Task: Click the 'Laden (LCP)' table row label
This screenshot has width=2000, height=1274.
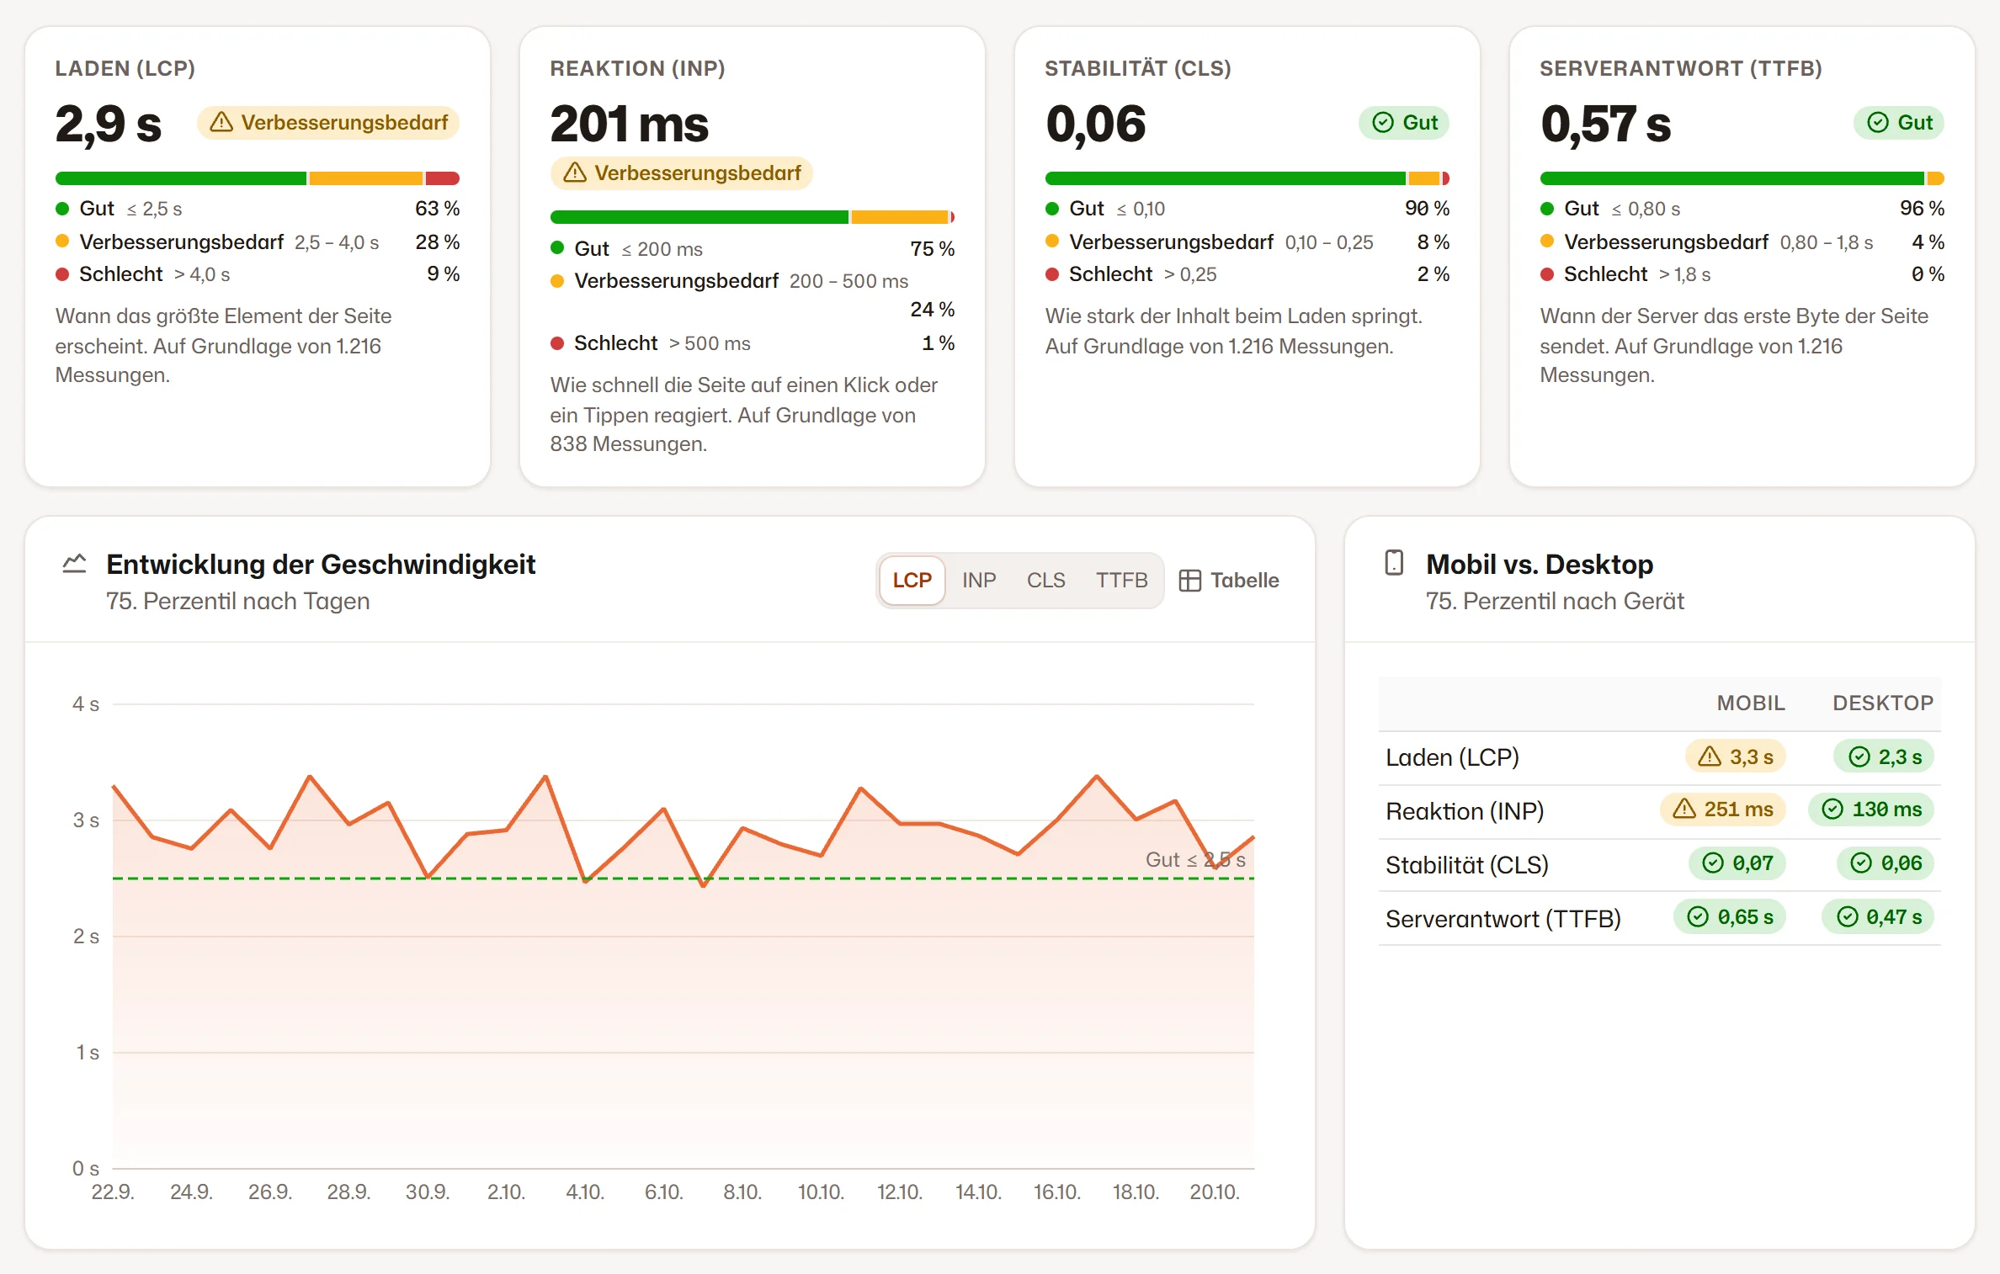Action: pyautogui.click(x=1453, y=757)
